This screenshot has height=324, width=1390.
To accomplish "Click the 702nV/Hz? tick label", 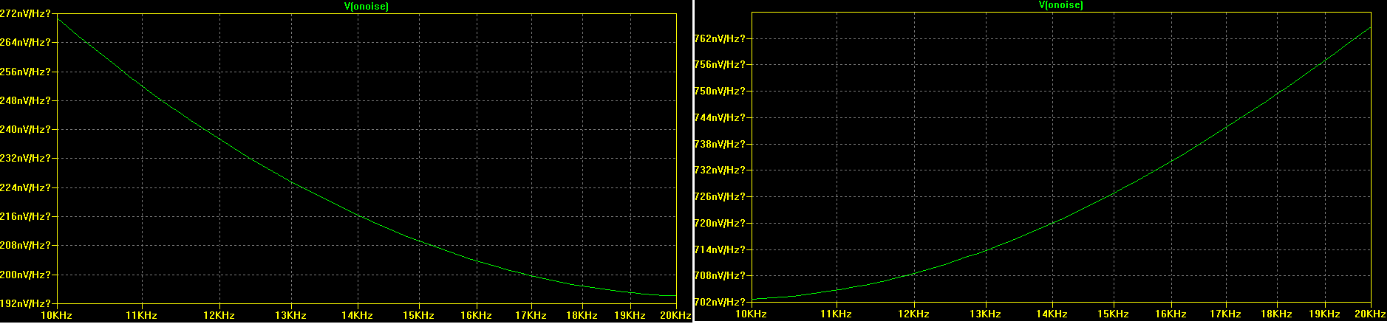I will pyautogui.click(x=720, y=303).
